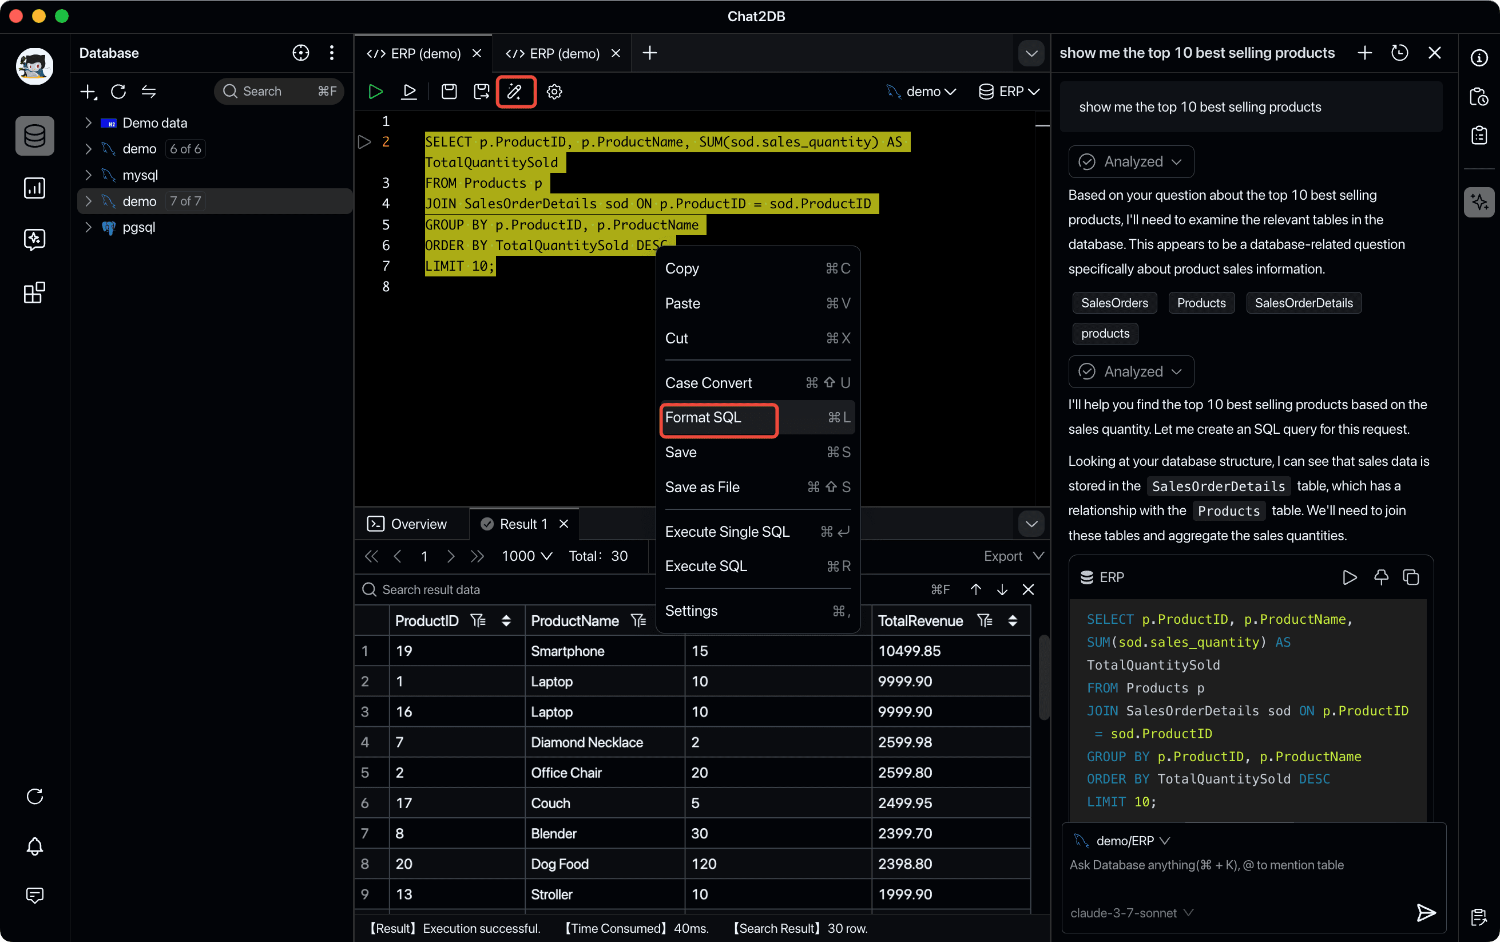Expand the mysql connection node

(x=89, y=175)
